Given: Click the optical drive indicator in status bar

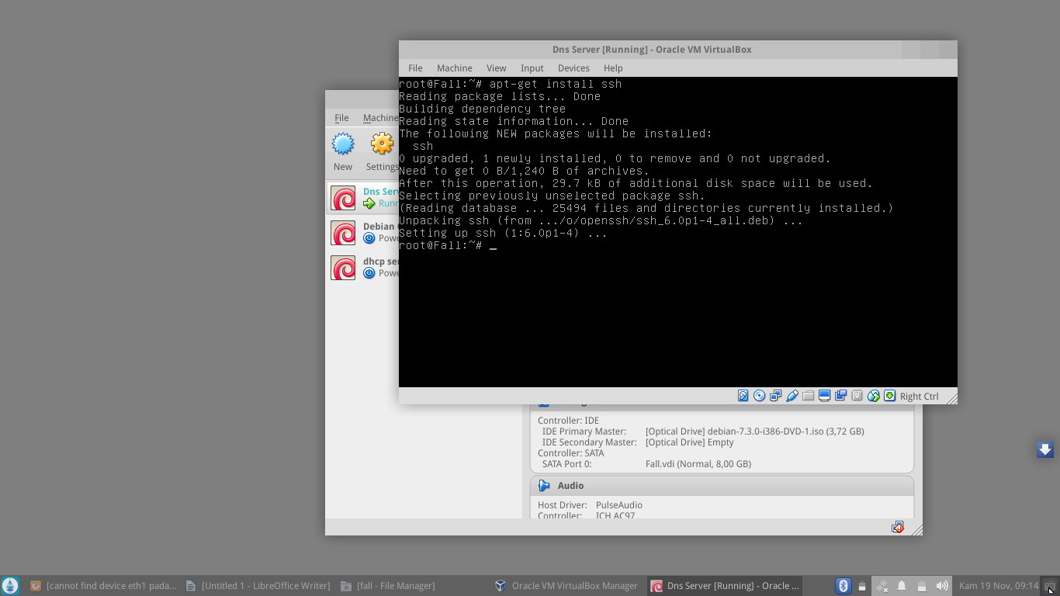Looking at the screenshot, I should [x=759, y=396].
